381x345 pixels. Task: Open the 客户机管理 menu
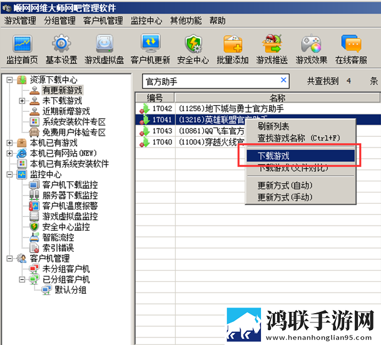point(103,21)
